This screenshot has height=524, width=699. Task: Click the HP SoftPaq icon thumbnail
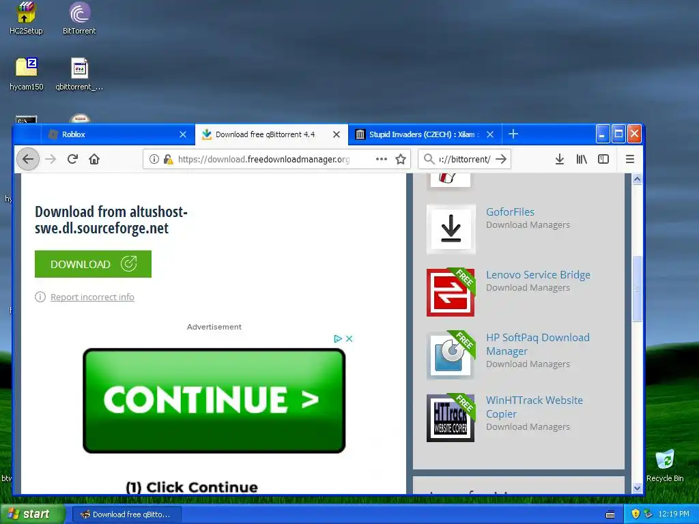pyautogui.click(x=451, y=355)
